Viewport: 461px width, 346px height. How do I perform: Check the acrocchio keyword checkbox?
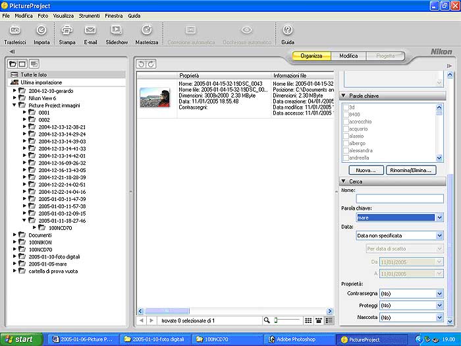click(346, 122)
